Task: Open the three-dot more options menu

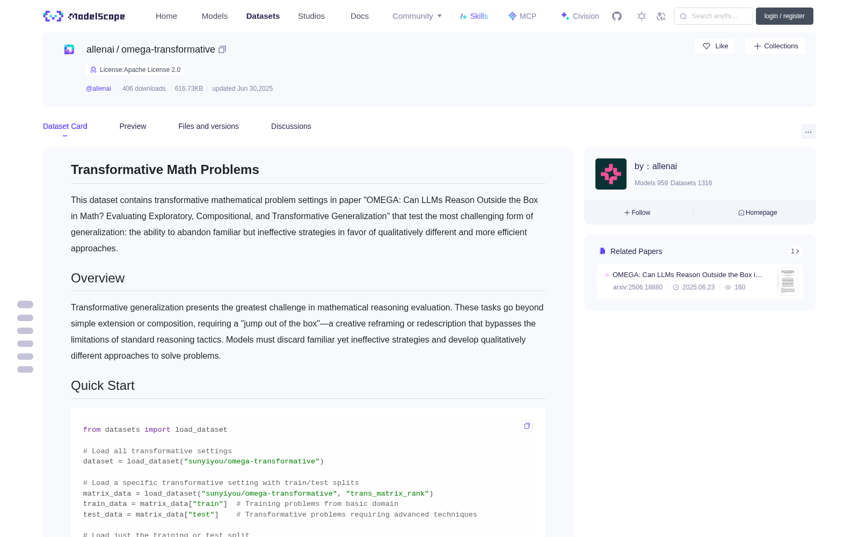Action: pos(809,132)
